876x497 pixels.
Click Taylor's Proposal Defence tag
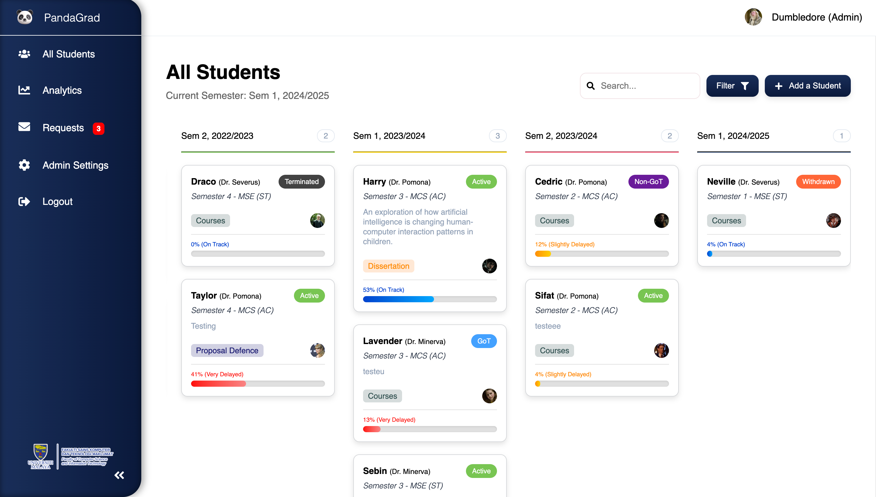pyautogui.click(x=227, y=350)
